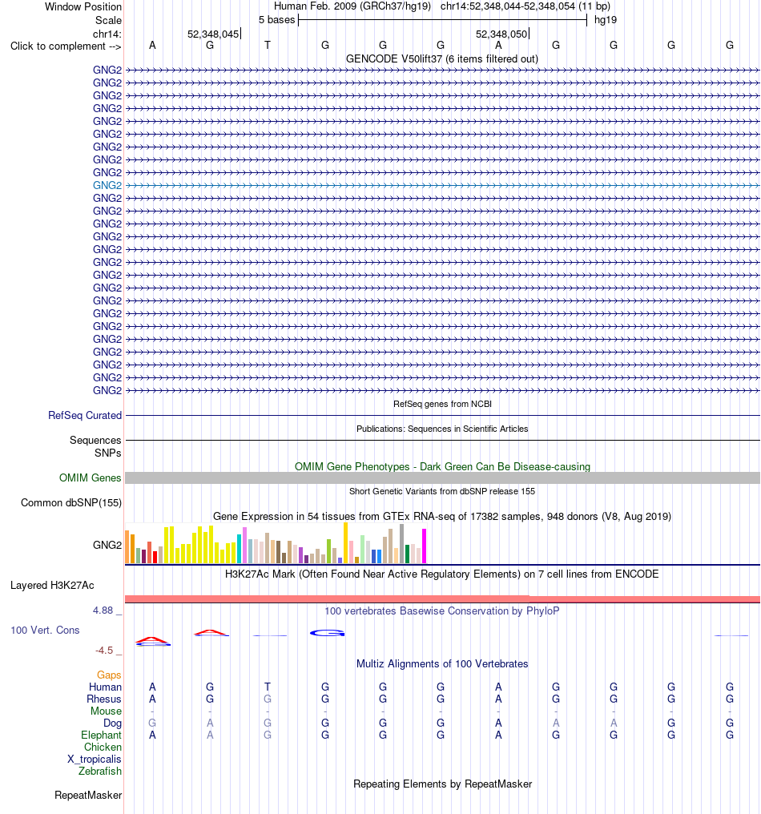Click the 'Click to complement -->' label

click(x=66, y=46)
